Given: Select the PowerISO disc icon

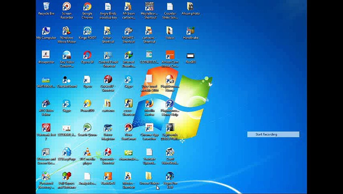Looking at the screenshot, I should [x=87, y=106].
